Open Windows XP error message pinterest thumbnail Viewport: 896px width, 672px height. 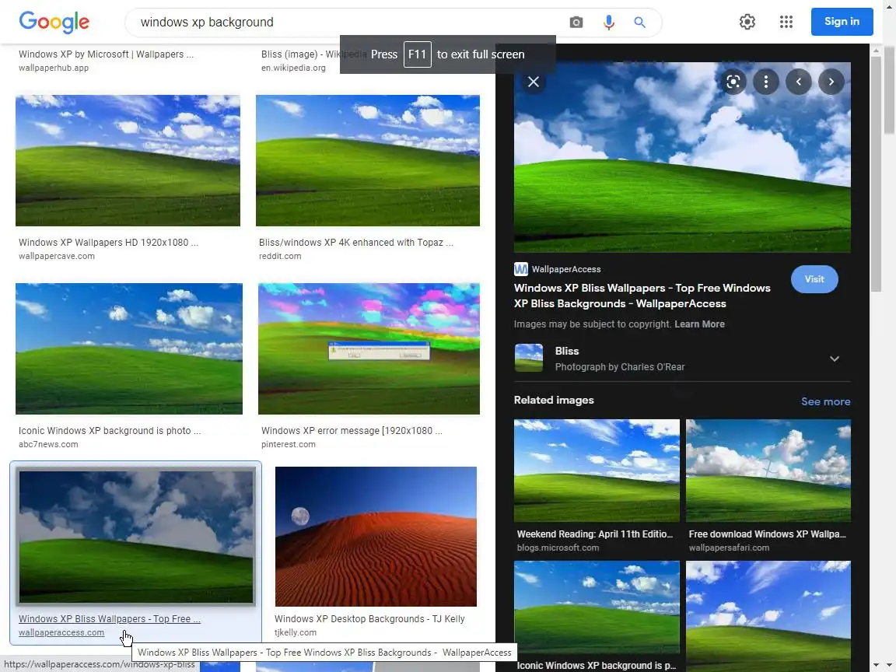pyautogui.click(x=369, y=348)
